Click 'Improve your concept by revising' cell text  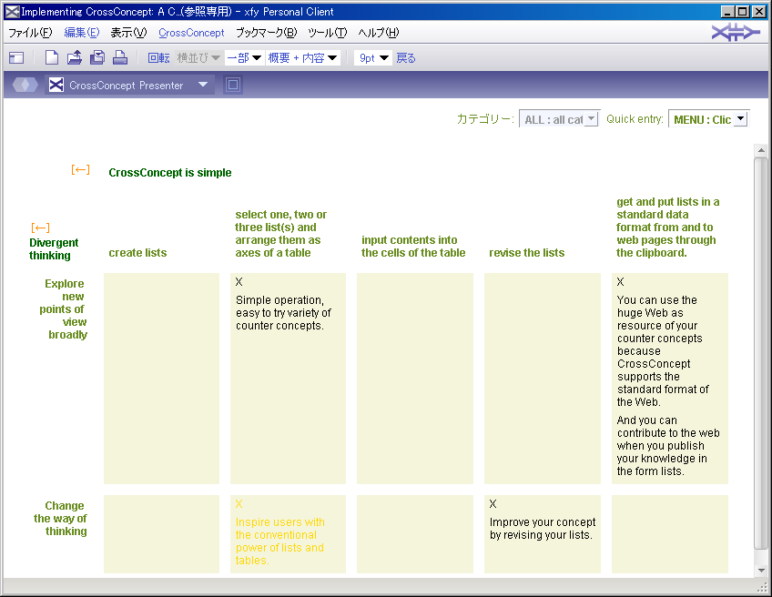(543, 529)
